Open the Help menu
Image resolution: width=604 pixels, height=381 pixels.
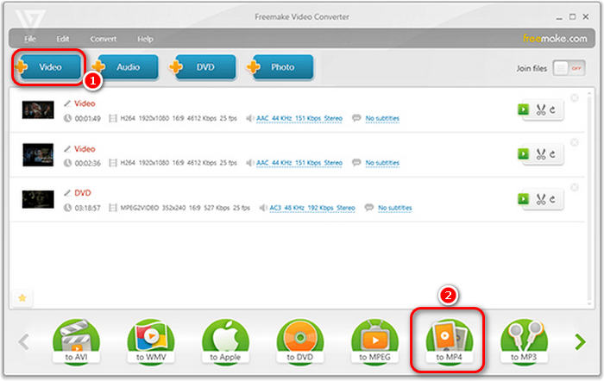click(x=145, y=39)
